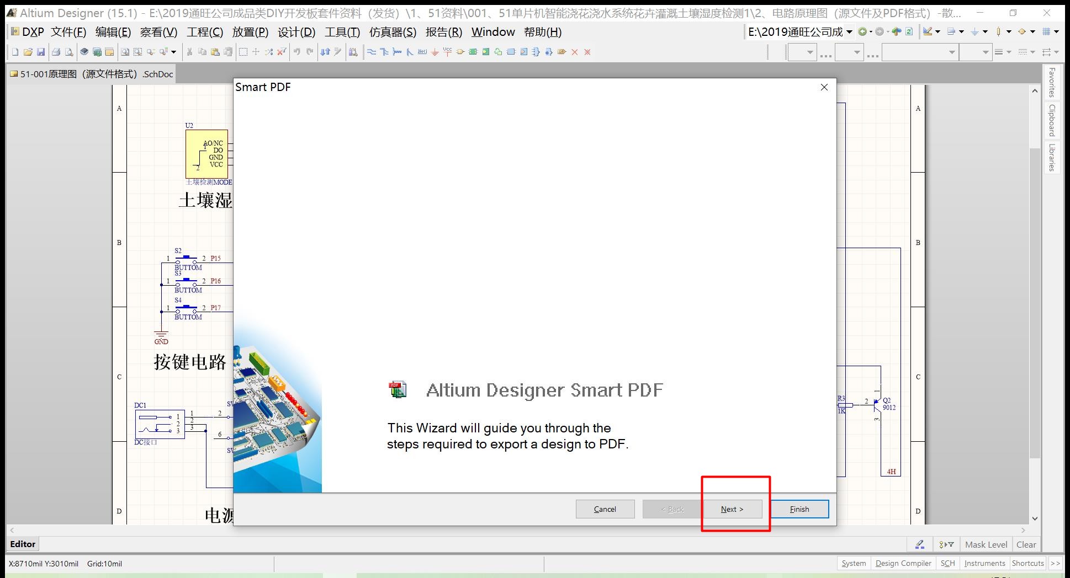Click the rubber stamp icon
This screenshot has width=1070, height=578.
[x=228, y=52]
